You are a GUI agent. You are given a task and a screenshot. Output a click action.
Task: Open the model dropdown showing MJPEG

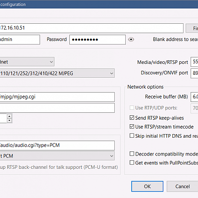57,73
